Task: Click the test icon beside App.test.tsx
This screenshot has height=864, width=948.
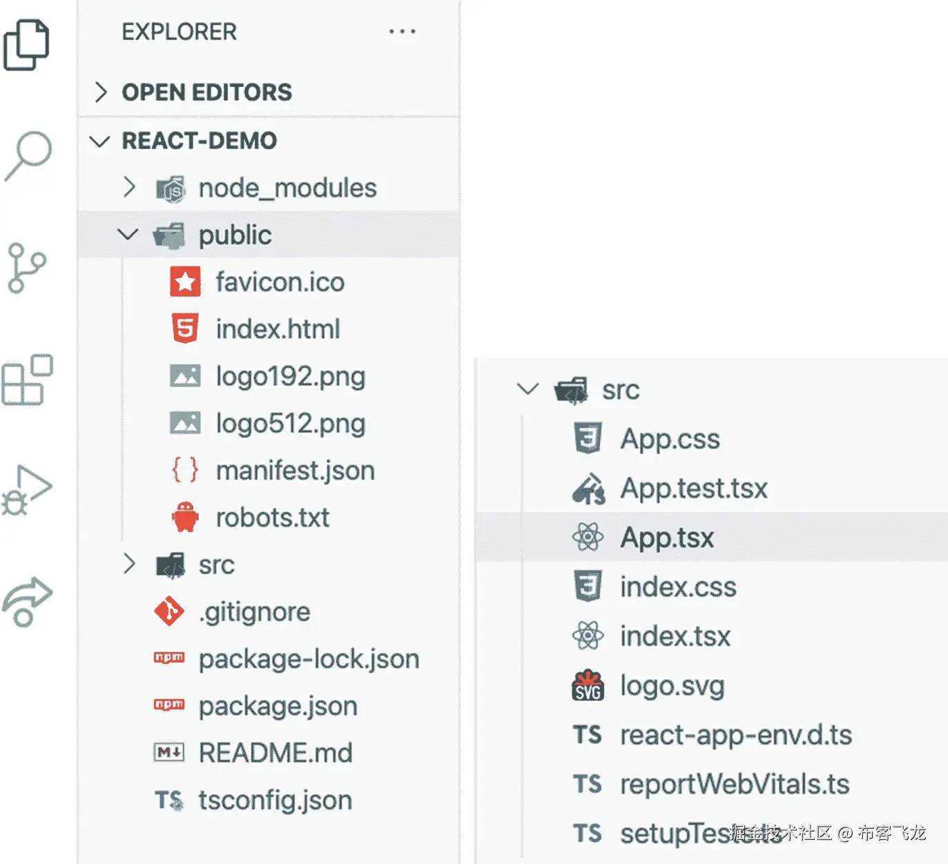Action: coord(589,489)
